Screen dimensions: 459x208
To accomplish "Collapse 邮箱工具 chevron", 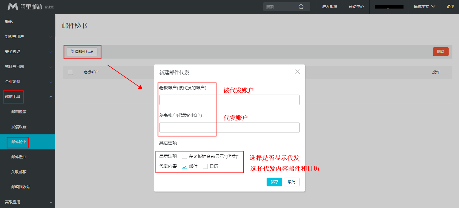I will pos(51,97).
